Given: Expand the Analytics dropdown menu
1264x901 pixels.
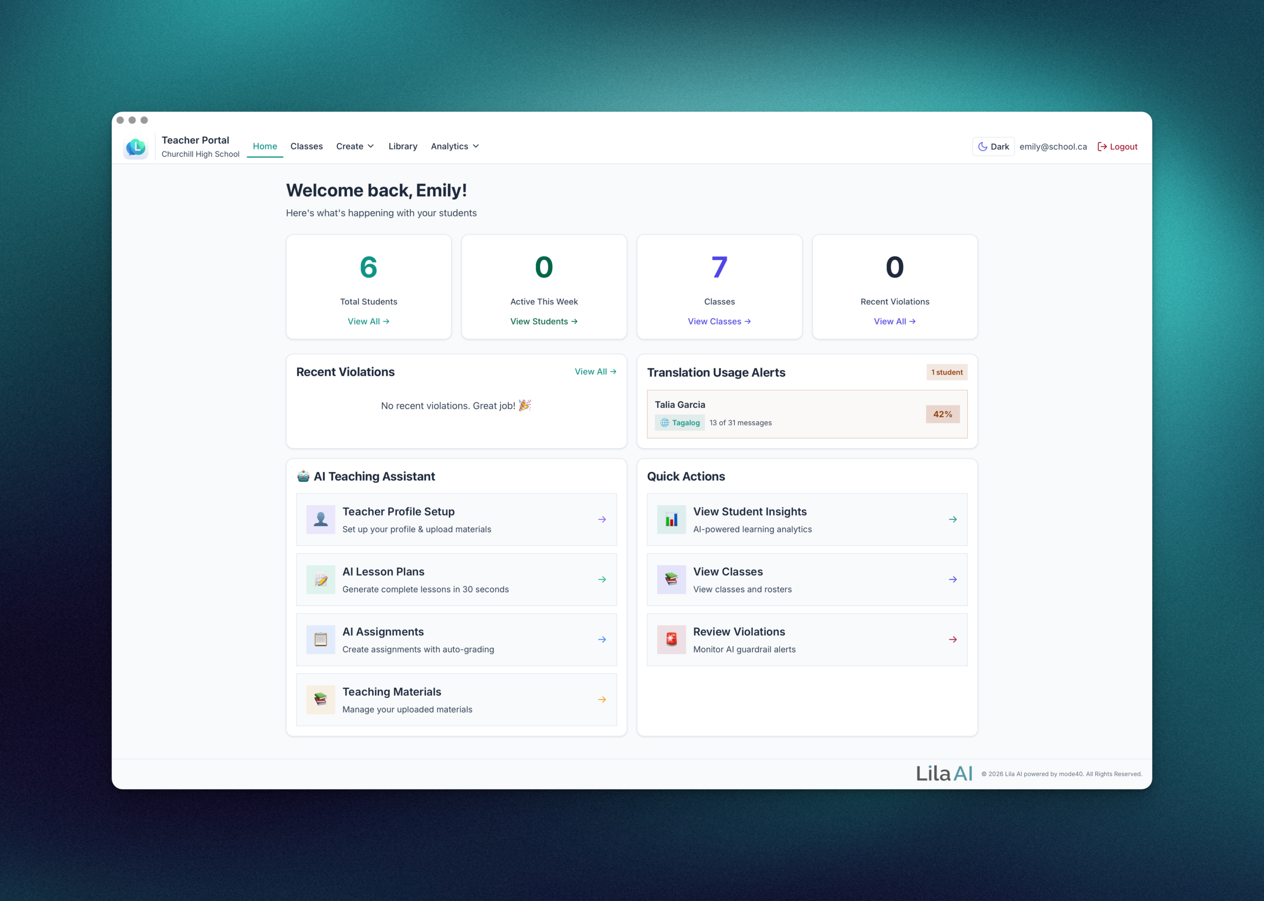Looking at the screenshot, I should click(455, 146).
